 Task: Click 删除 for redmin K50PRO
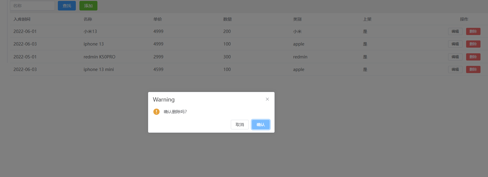[473, 57]
